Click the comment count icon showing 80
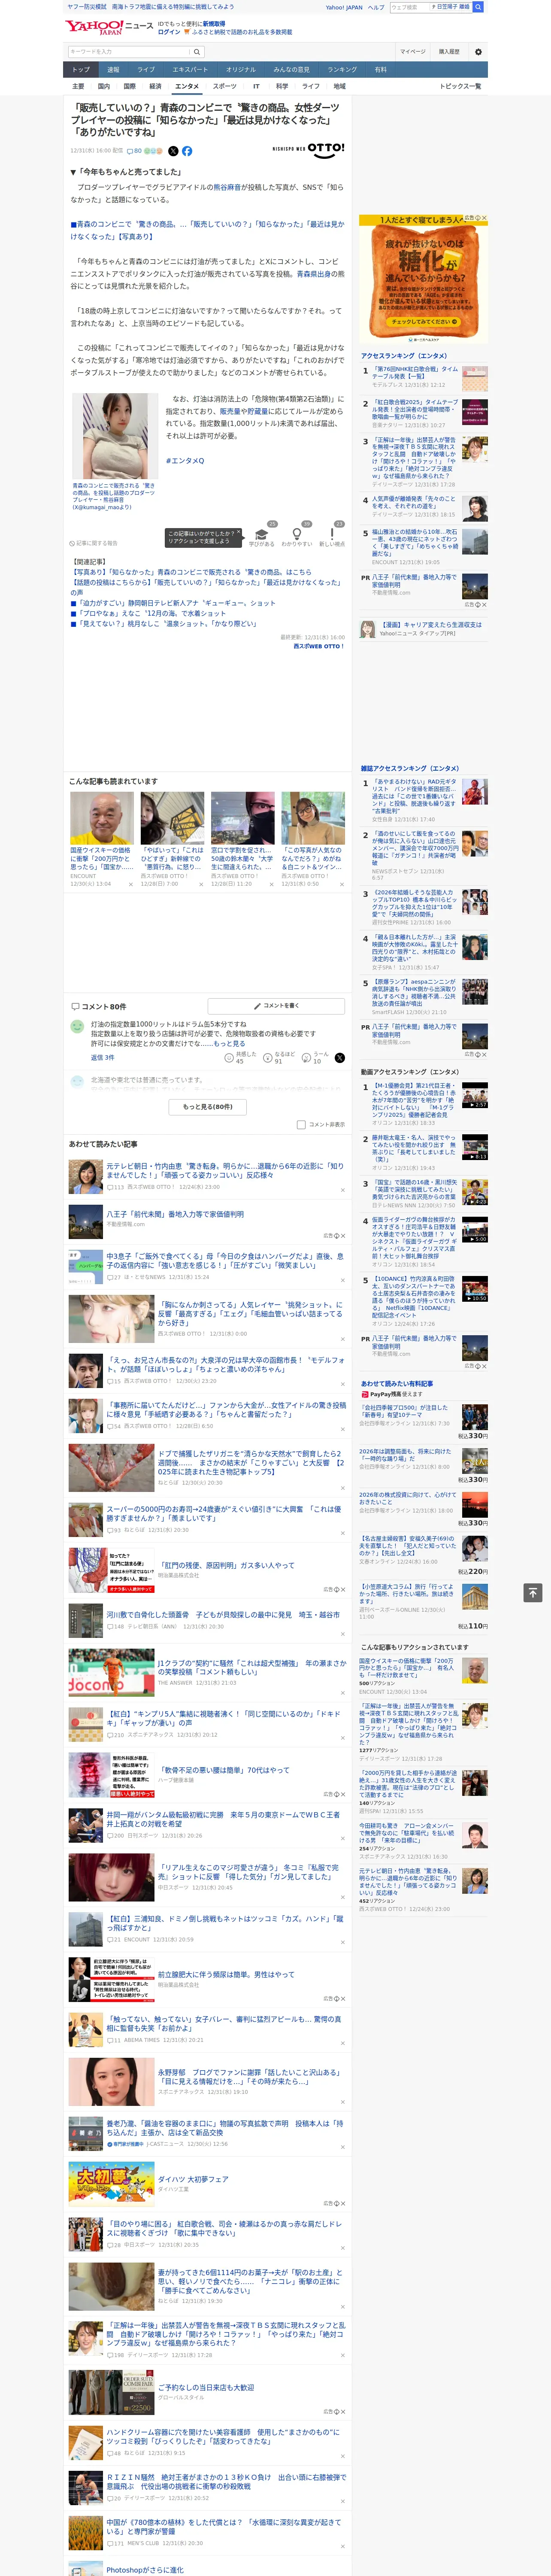551x2576 pixels. (x=134, y=151)
